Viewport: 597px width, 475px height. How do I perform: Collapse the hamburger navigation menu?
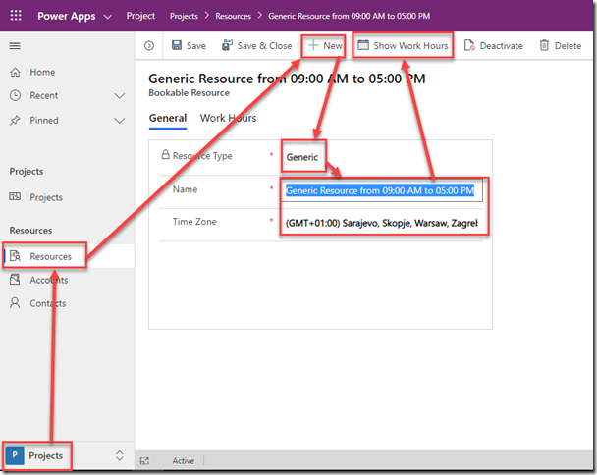tap(15, 46)
